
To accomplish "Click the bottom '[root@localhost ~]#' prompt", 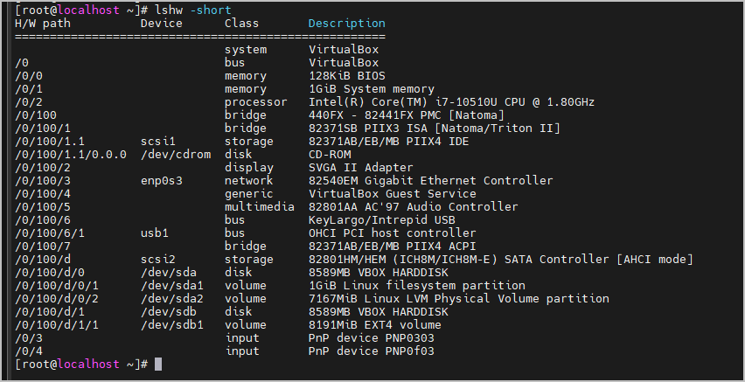I will tap(81, 364).
